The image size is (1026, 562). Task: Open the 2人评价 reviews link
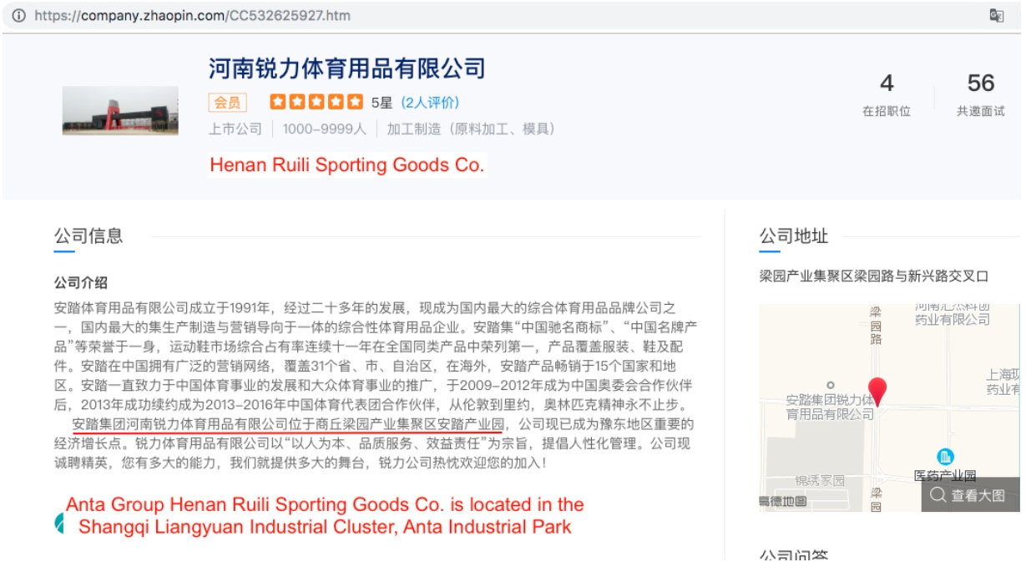[430, 103]
